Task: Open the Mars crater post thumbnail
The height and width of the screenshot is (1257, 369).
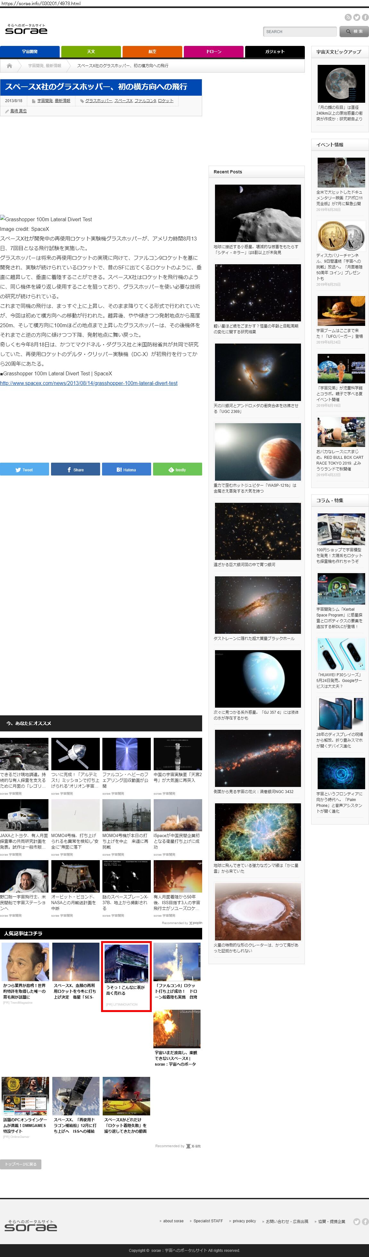Action: pyautogui.click(x=257, y=912)
